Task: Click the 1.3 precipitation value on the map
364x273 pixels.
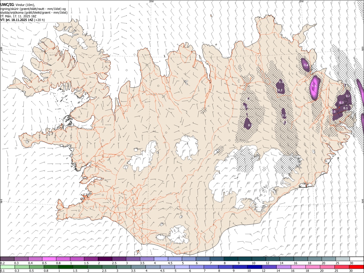Action: tap(314, 86)
